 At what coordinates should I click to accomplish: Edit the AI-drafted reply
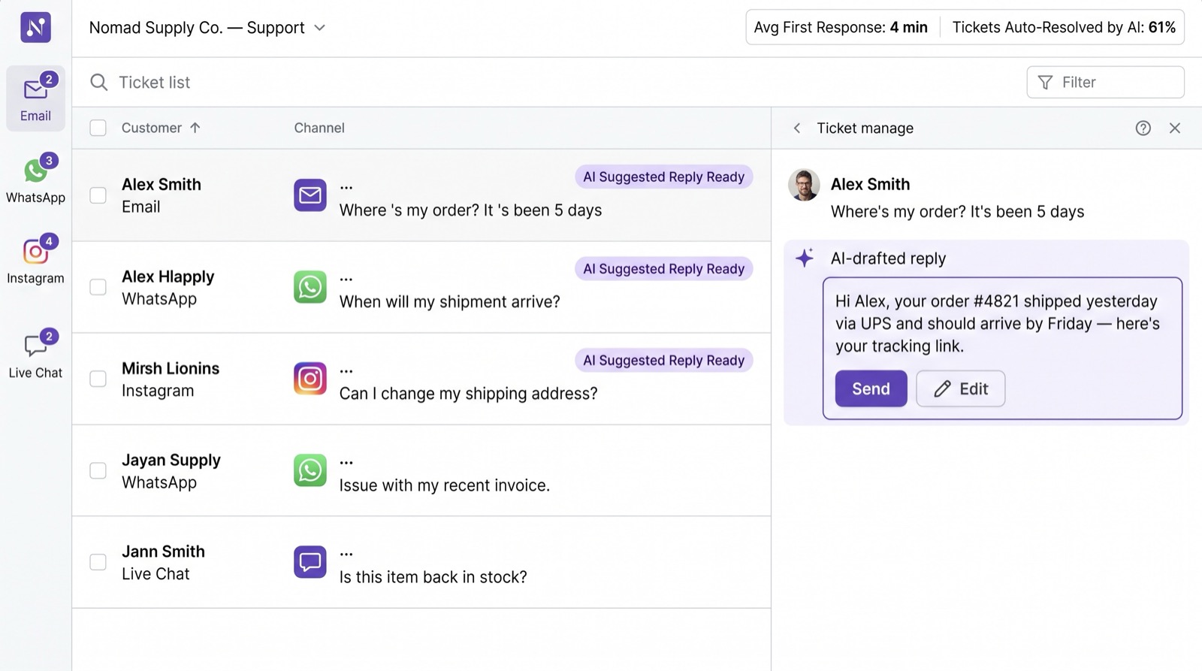point(961,388)
